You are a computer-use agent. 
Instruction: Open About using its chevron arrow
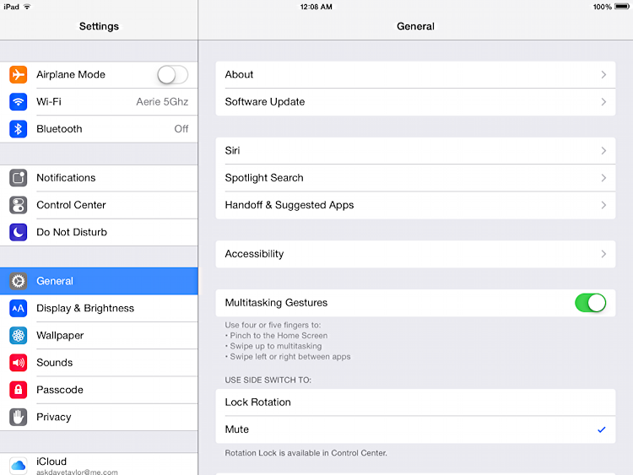[603, 75]
